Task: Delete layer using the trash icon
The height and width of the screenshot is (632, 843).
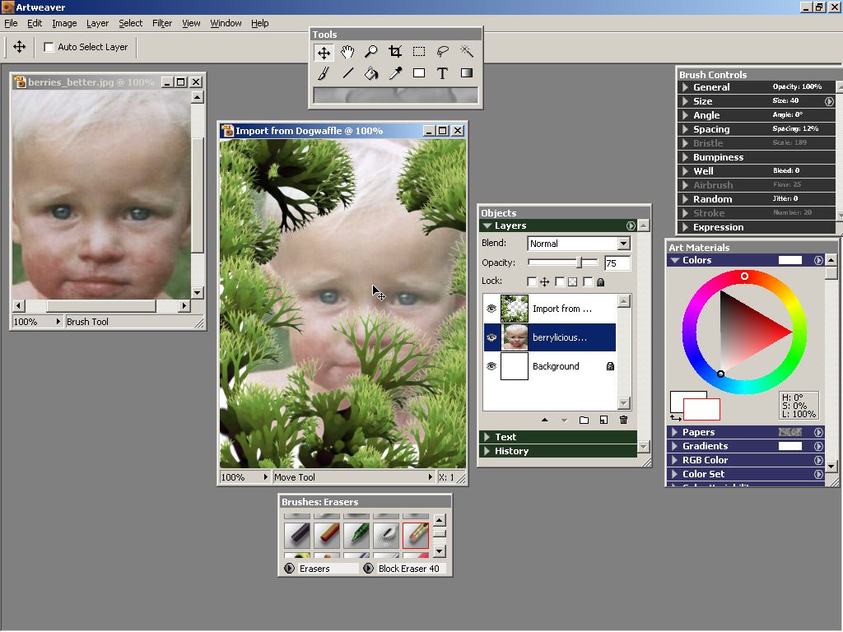Action: pos(623,420)
